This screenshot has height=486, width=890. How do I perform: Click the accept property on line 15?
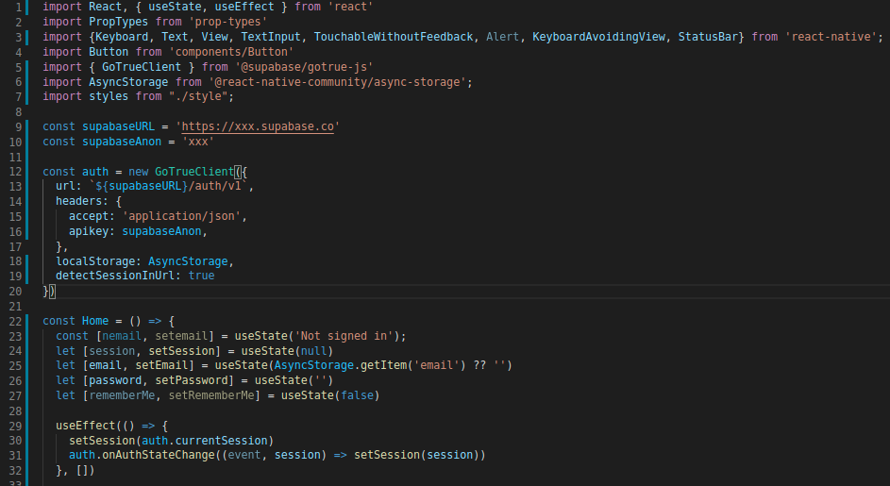tap(89, 216)
